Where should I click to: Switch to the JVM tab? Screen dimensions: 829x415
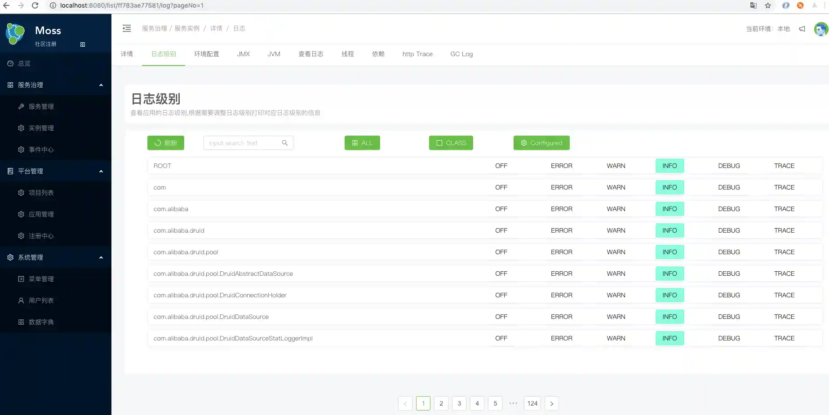pos(274,54)
